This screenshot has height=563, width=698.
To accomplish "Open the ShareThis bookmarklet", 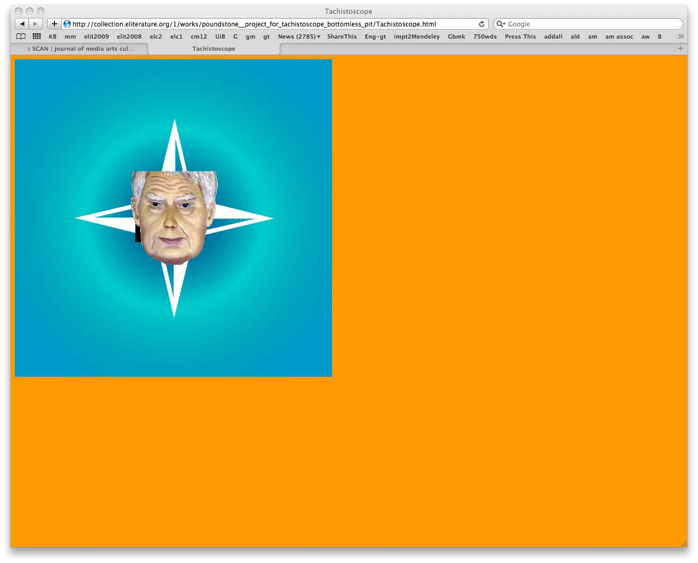I will pyautogui.click(x=342, y=37).
